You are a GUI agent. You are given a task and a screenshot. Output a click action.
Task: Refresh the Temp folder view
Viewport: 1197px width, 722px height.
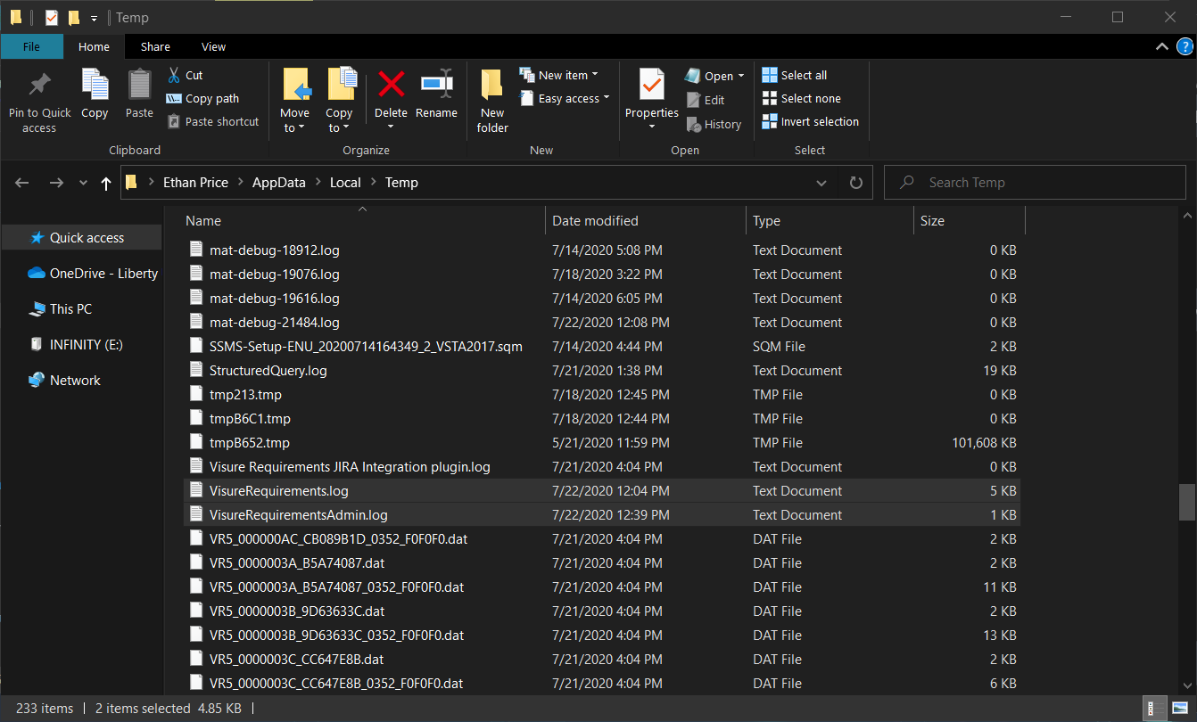click(856, 183)
